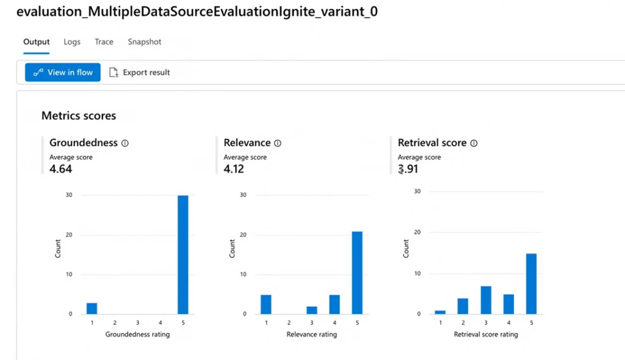Click the Relevance rating 3 bar

[312, 310]
